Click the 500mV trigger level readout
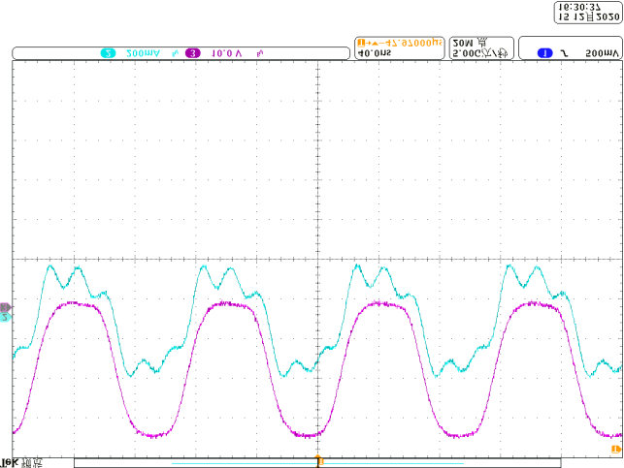Image resolution: width=624 pixels, height=468 pixels. point(601,53)
